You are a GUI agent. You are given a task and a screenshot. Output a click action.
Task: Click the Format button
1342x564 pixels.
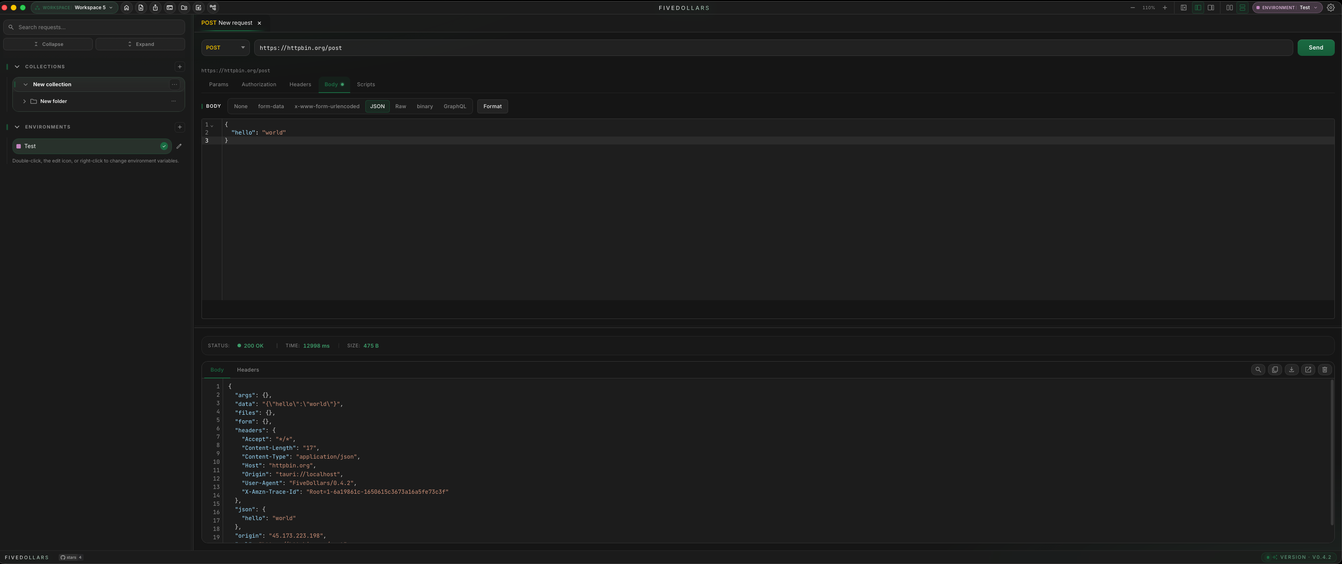(493, 107)
